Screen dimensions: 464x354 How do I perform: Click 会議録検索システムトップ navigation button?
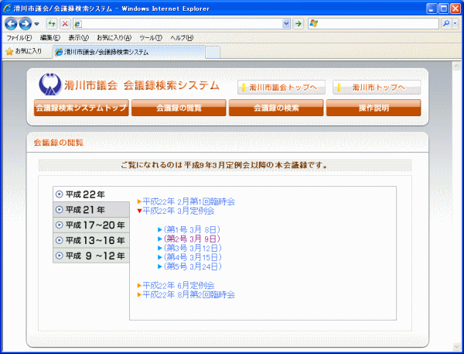coord(81,108)
